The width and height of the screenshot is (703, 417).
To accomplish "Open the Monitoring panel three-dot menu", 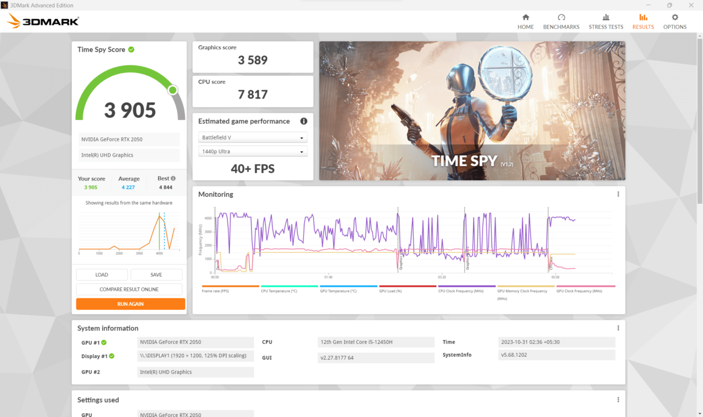I will (x=618, y=195).
